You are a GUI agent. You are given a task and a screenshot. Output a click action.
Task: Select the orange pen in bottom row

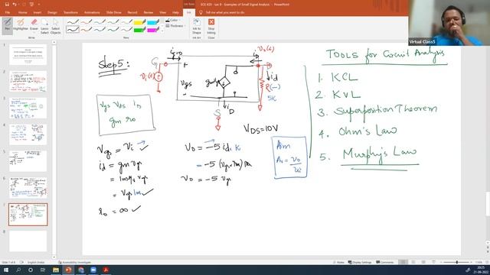87,30
